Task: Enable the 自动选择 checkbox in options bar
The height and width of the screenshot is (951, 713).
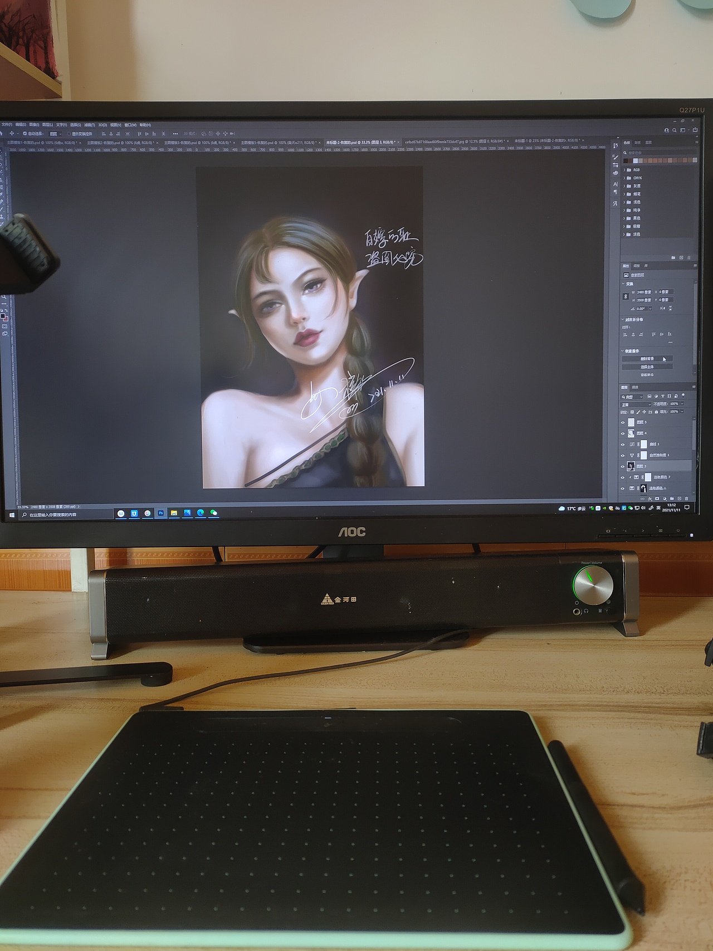Action: (x=25, y=134)
